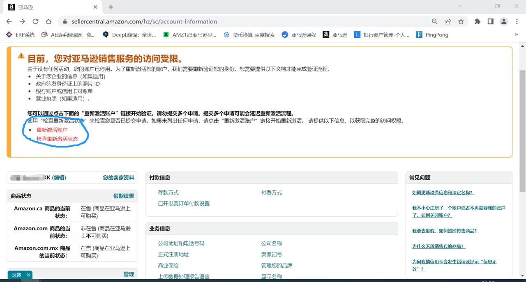The width and height of the screenshot is (526, 282).
Task: Close the 亚马逊 tab
Action: coord(95,7)
